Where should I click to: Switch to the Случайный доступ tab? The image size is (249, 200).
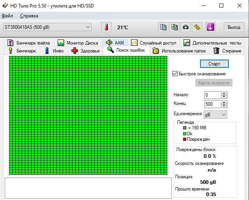click(154, 43)
